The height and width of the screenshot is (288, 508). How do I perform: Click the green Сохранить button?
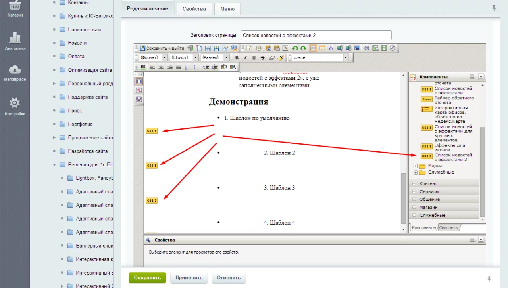pyautogui.click(x=147, y=278)
